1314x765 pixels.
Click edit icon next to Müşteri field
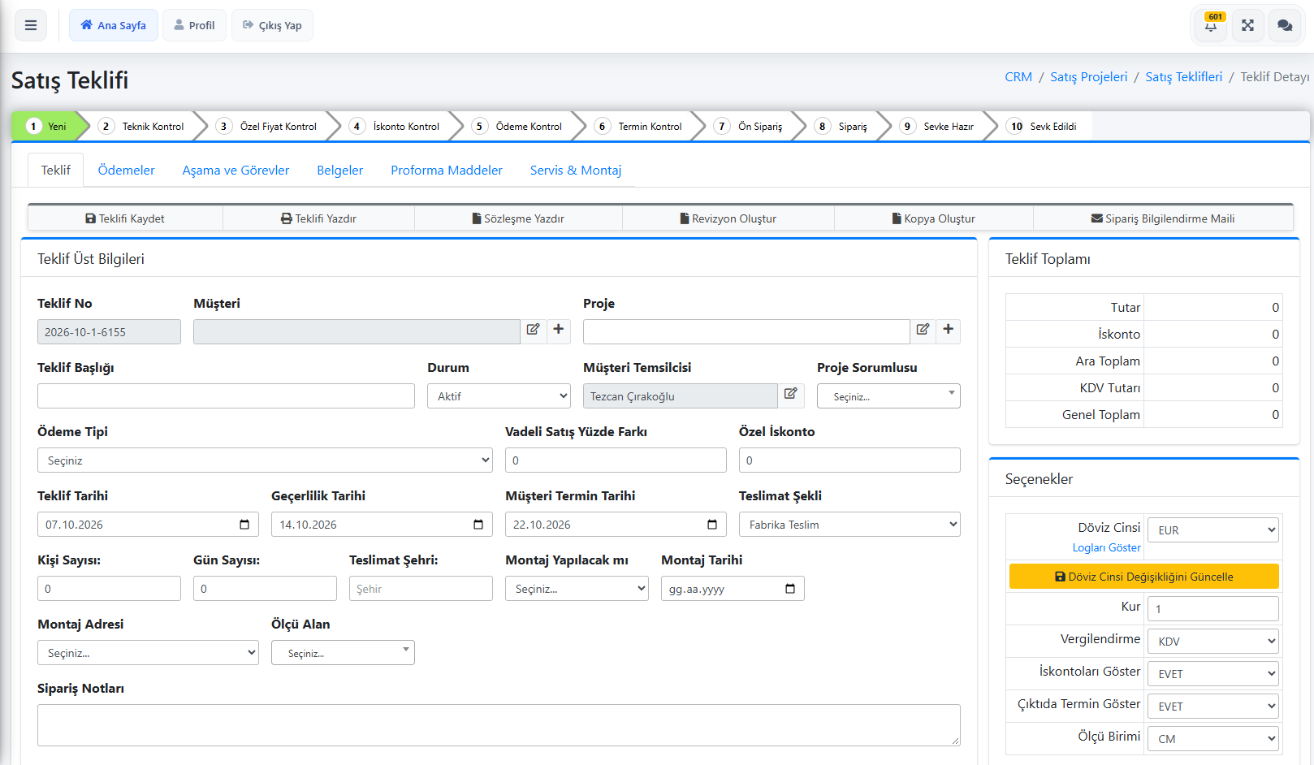[533, 330]
